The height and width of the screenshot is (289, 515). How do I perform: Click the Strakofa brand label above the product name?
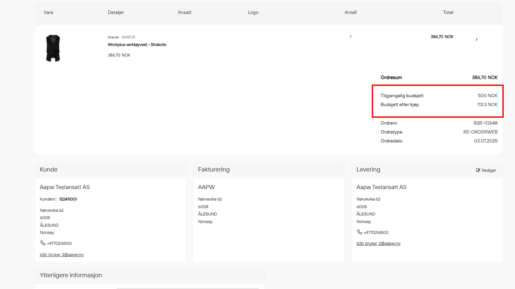(x=113, y=37)
